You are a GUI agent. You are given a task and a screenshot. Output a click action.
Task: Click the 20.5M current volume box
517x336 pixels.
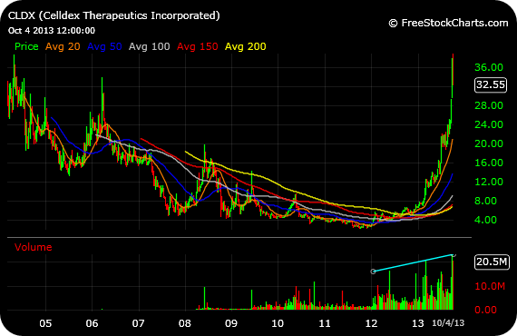(492, 262)
